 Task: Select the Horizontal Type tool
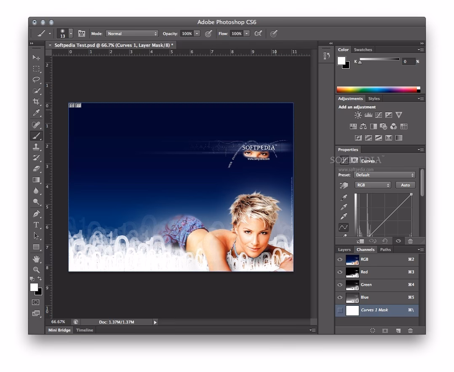click(36, 225)
